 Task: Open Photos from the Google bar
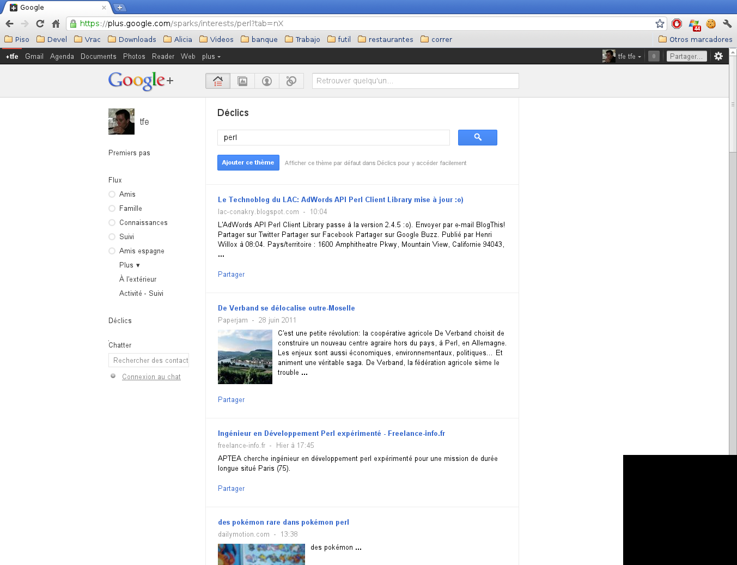[134, 57]
